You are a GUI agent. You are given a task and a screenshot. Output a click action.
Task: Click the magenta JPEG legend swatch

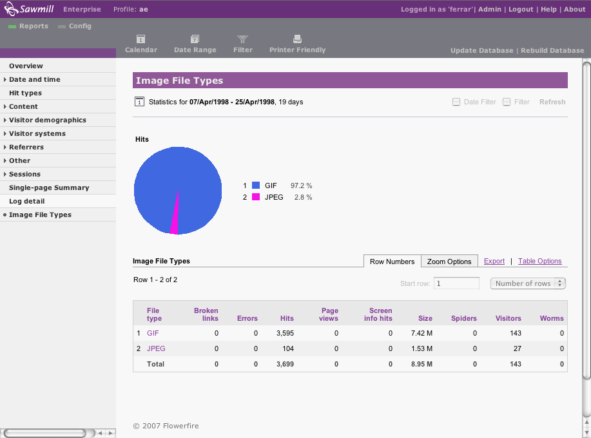(256, 197)
